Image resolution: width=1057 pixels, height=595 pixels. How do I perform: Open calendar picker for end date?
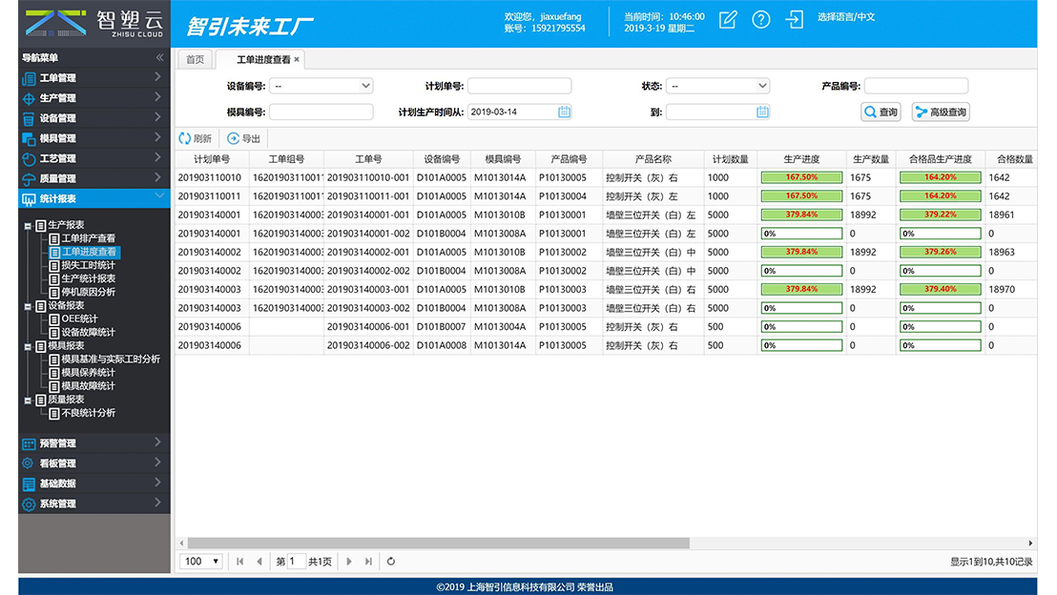(x=762, y=113)
